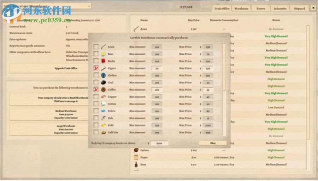Click the Arms rifle icon in the dialog
Image resolution: width=318 pixels, height=181 pixels.
click(104, 47)
